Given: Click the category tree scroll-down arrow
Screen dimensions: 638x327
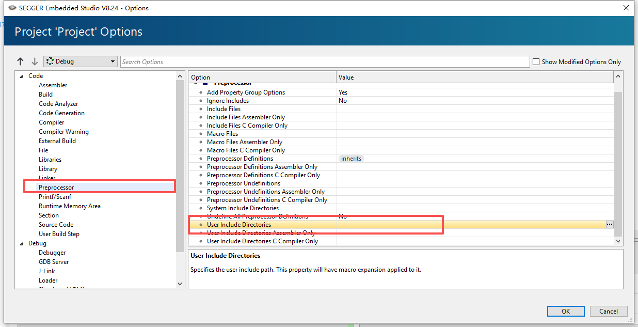Looking at the screenshot, I should coord(180,284).
